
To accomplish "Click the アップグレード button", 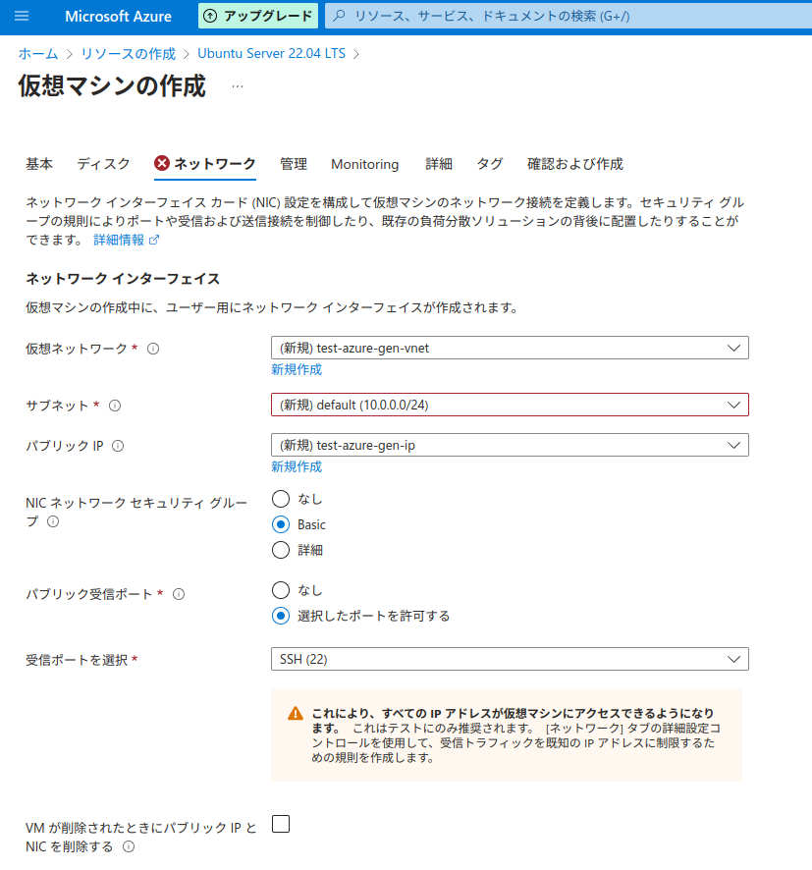I will click(x=258, y=16).
